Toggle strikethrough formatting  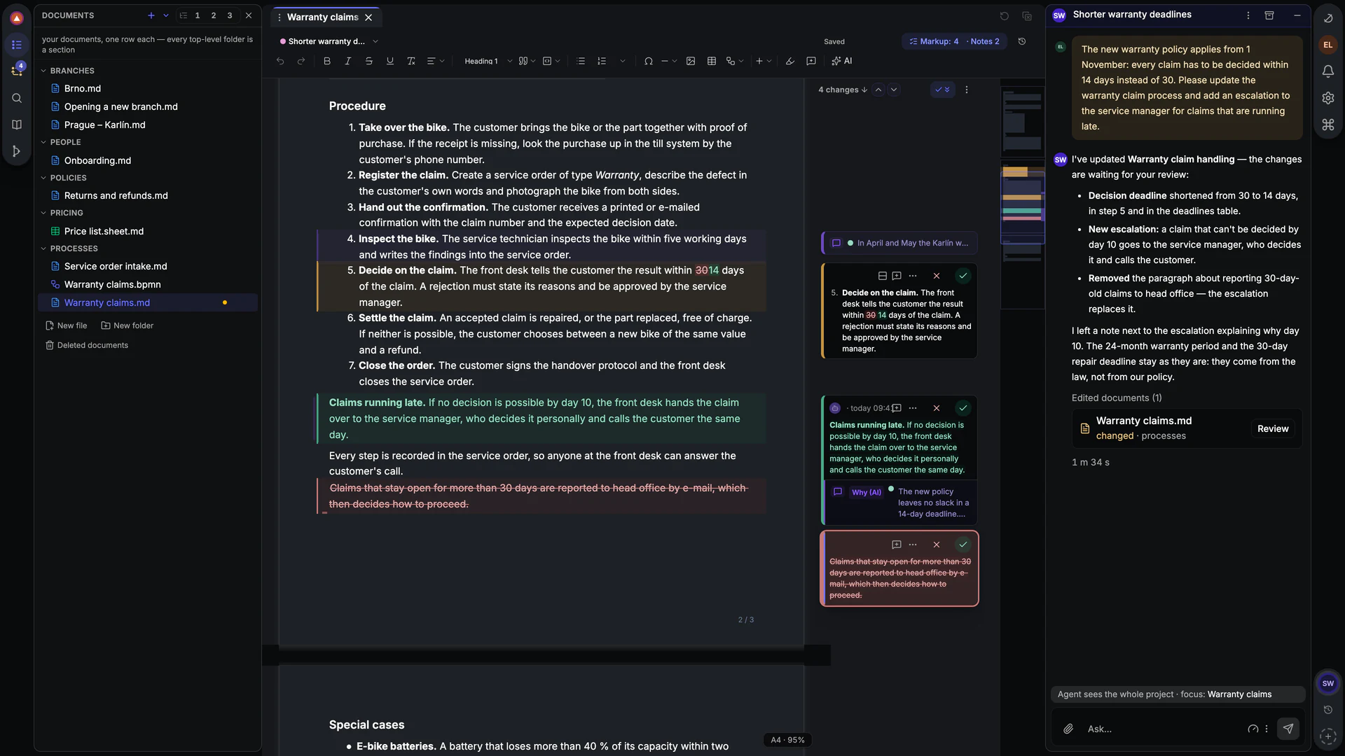point(369,62)
